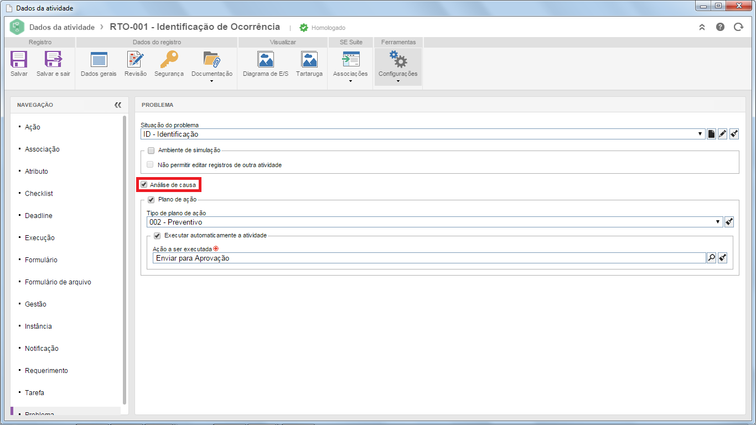Screen dimensions: 756x425
Task: Click the refresh icon in header
Action: 738,27
